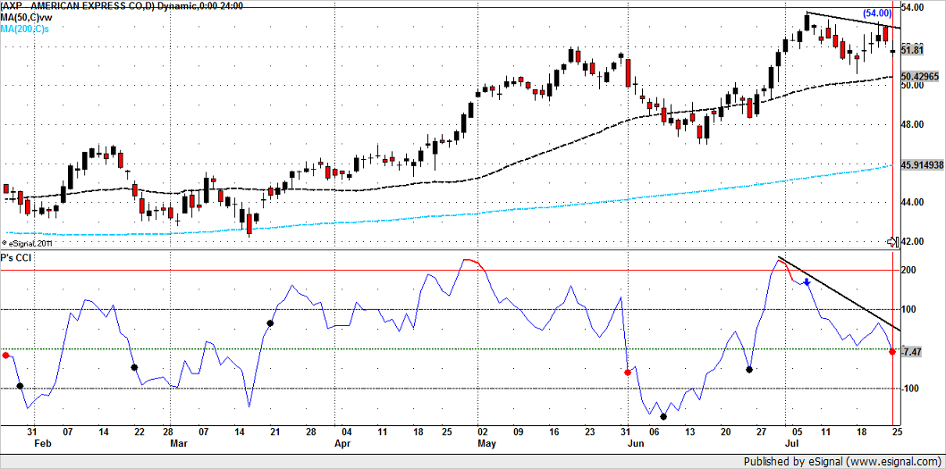Click the P's CCI study label
This screenshot has height=469, width=946.
[17, 257]
